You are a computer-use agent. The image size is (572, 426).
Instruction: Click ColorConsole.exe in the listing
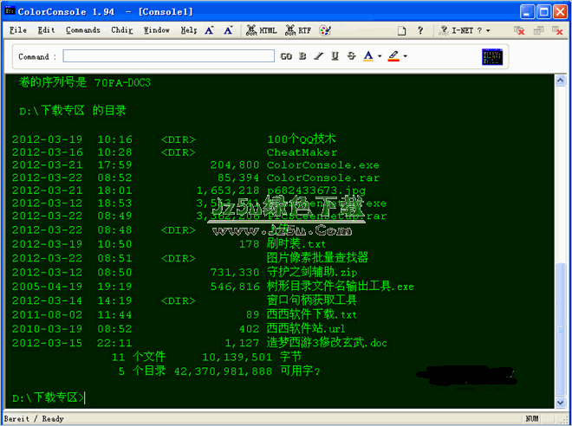323,165
